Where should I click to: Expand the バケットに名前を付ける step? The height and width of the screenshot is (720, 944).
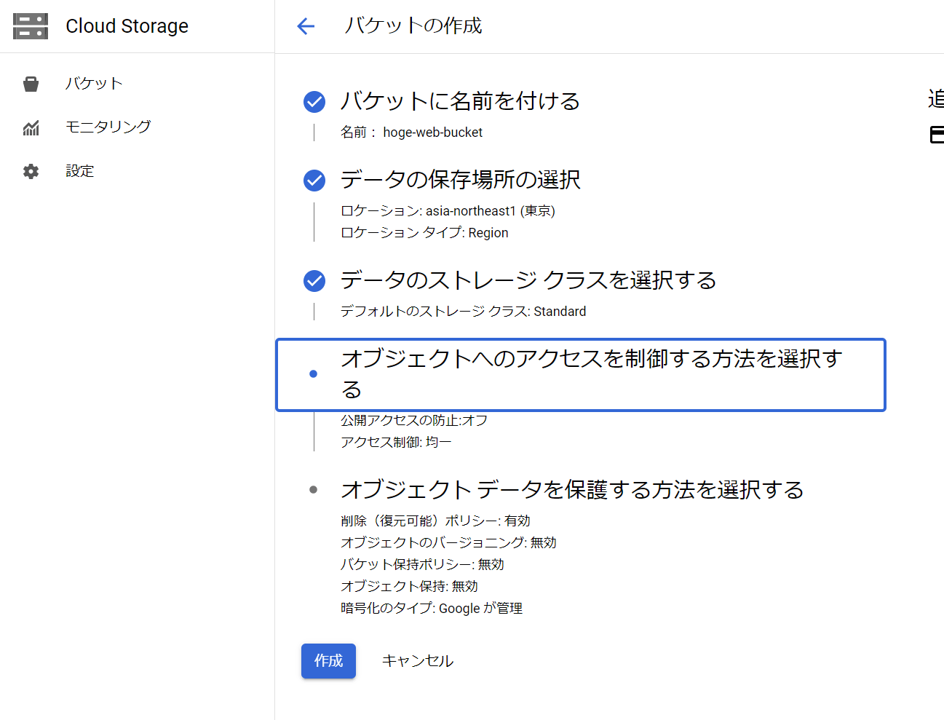tap(460, 101)
